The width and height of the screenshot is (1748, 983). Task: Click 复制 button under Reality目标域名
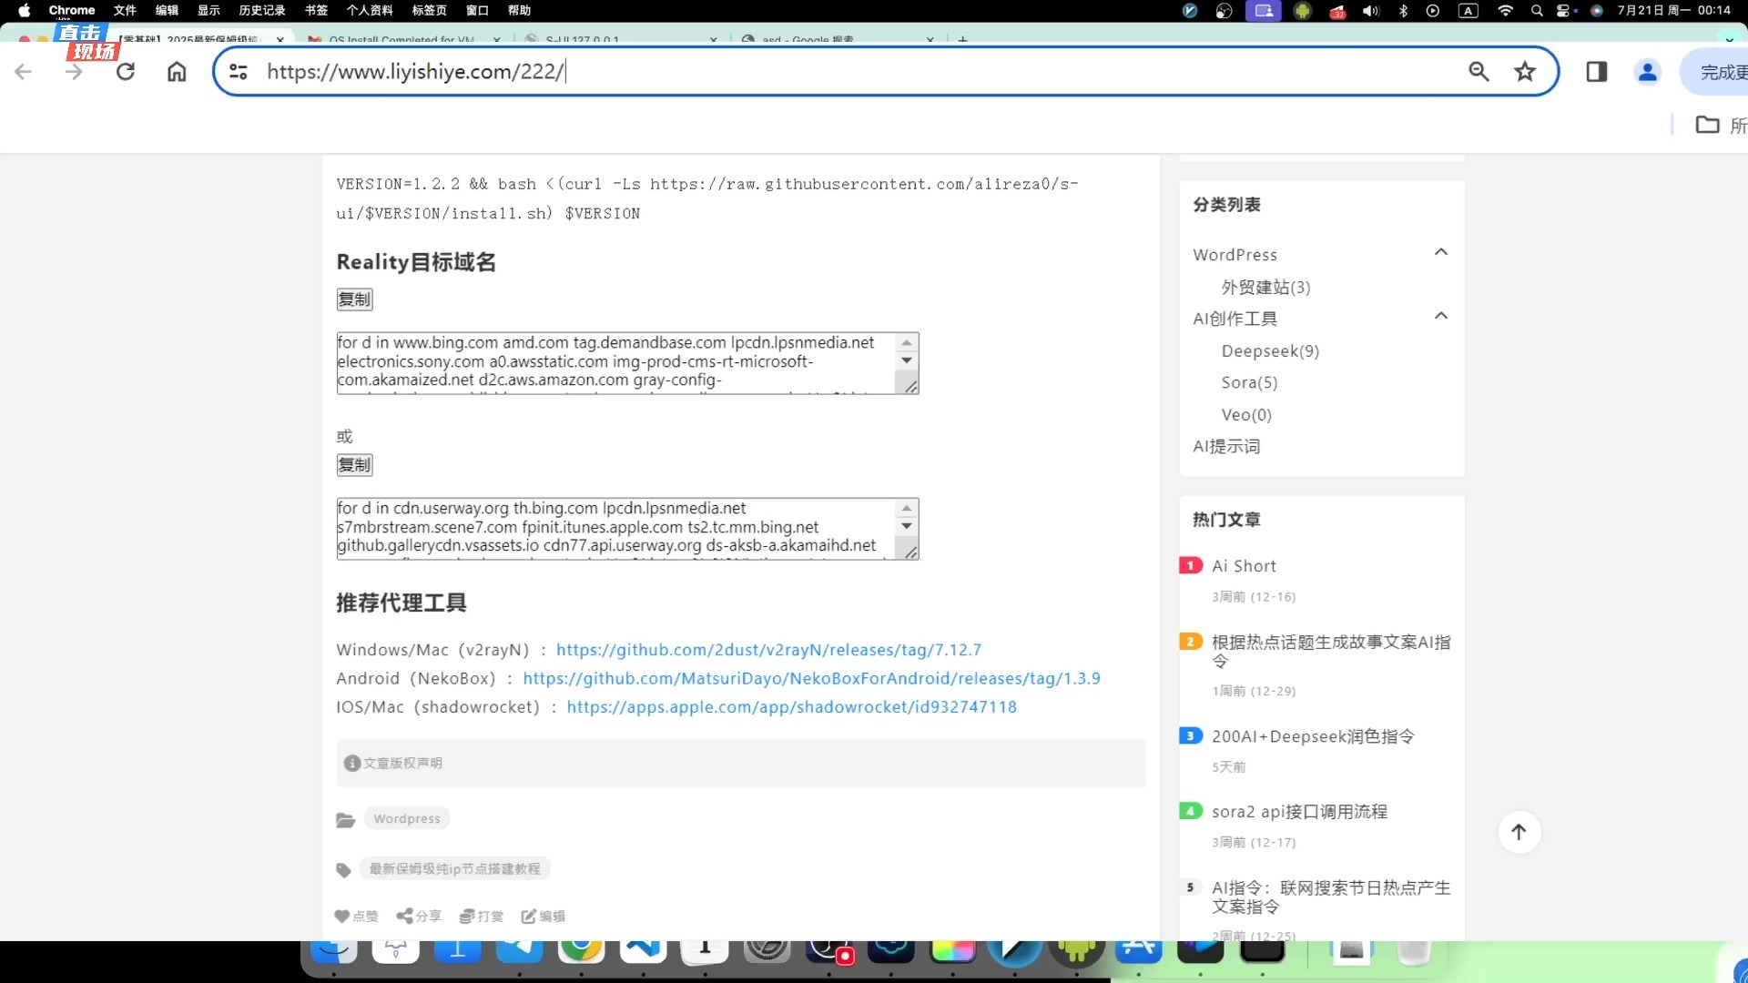pos(354,299)
